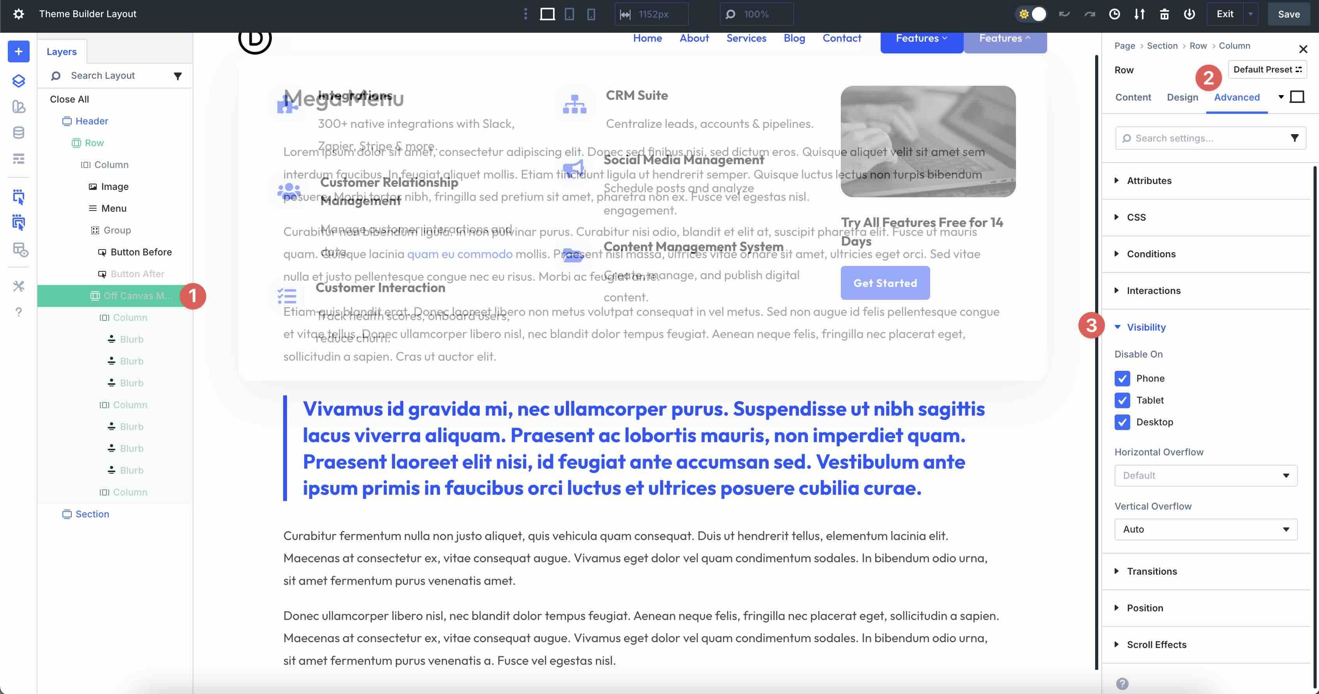
Task: Open Divi builder help with question mark icon
Action: coord(18,312)
